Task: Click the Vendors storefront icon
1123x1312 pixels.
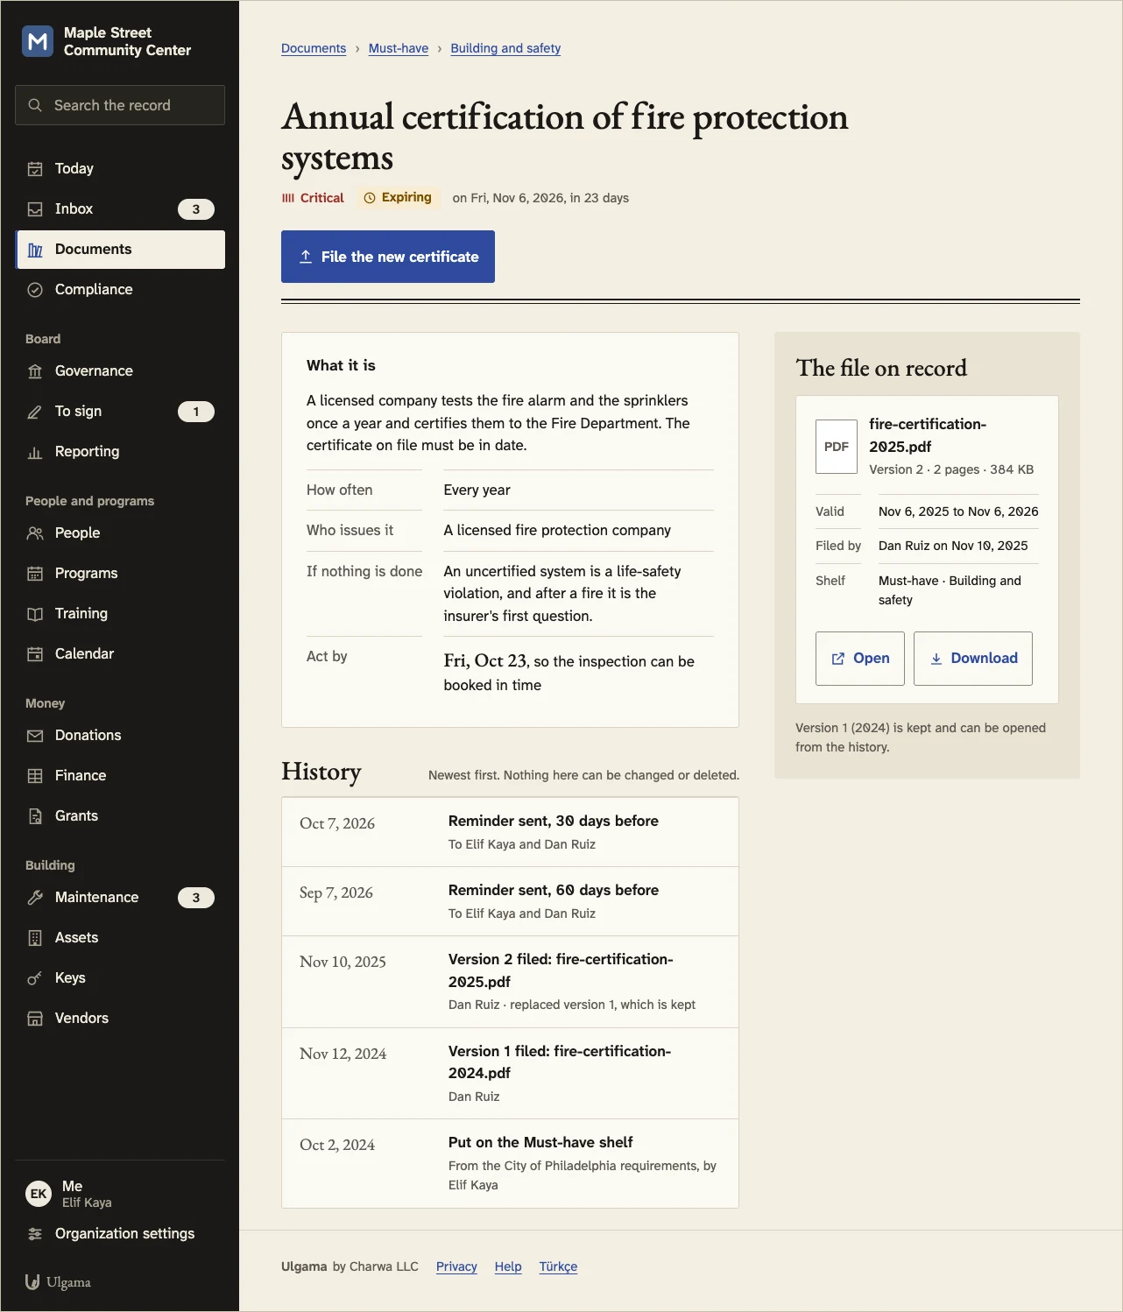Action: tap(35, 1019)
